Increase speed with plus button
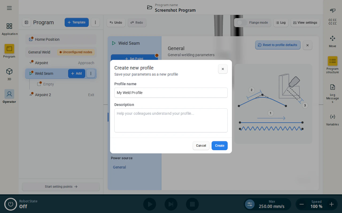 tap(332, 204)
